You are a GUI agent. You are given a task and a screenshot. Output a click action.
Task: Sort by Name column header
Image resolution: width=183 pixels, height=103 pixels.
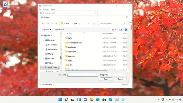(69, 34)
